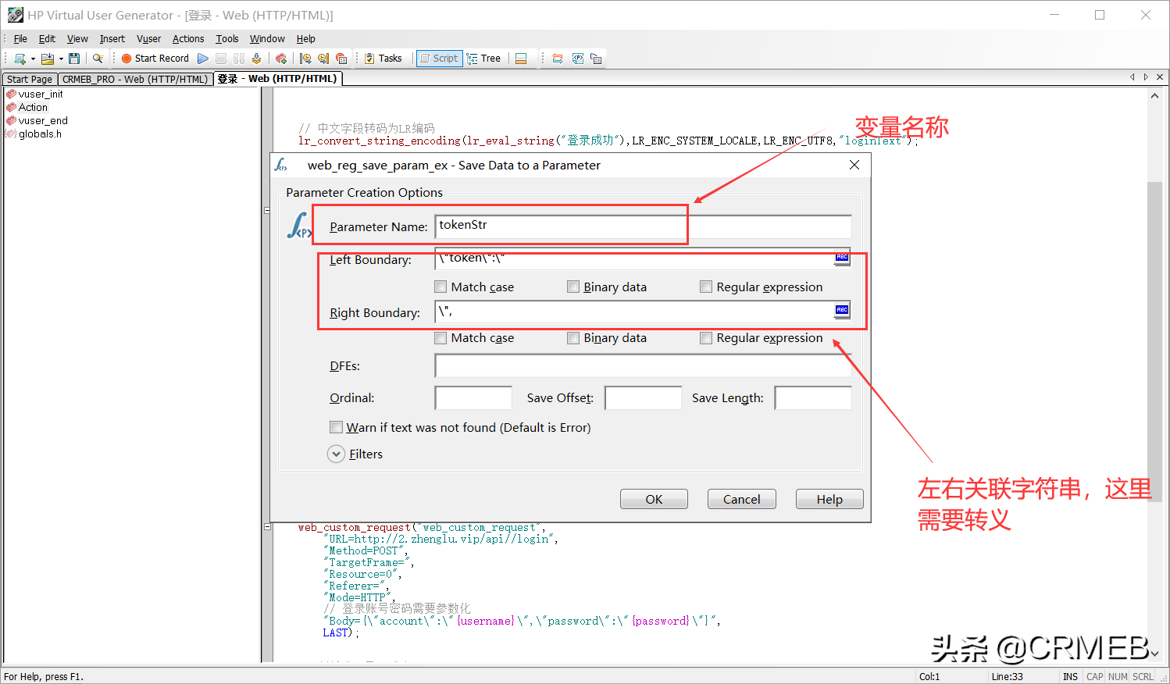Open the New Script dropdown arrow

click(x=33, y=59)
